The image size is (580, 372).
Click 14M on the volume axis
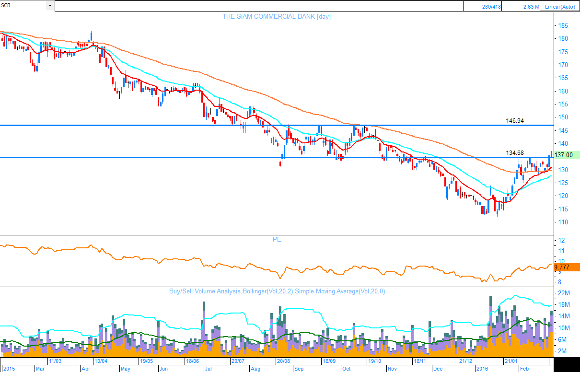[x=564, y=316]
